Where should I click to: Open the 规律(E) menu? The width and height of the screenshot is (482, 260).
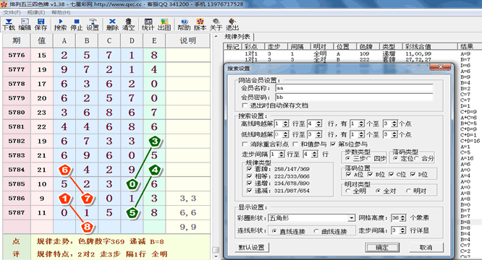click(x=36, y=12)
